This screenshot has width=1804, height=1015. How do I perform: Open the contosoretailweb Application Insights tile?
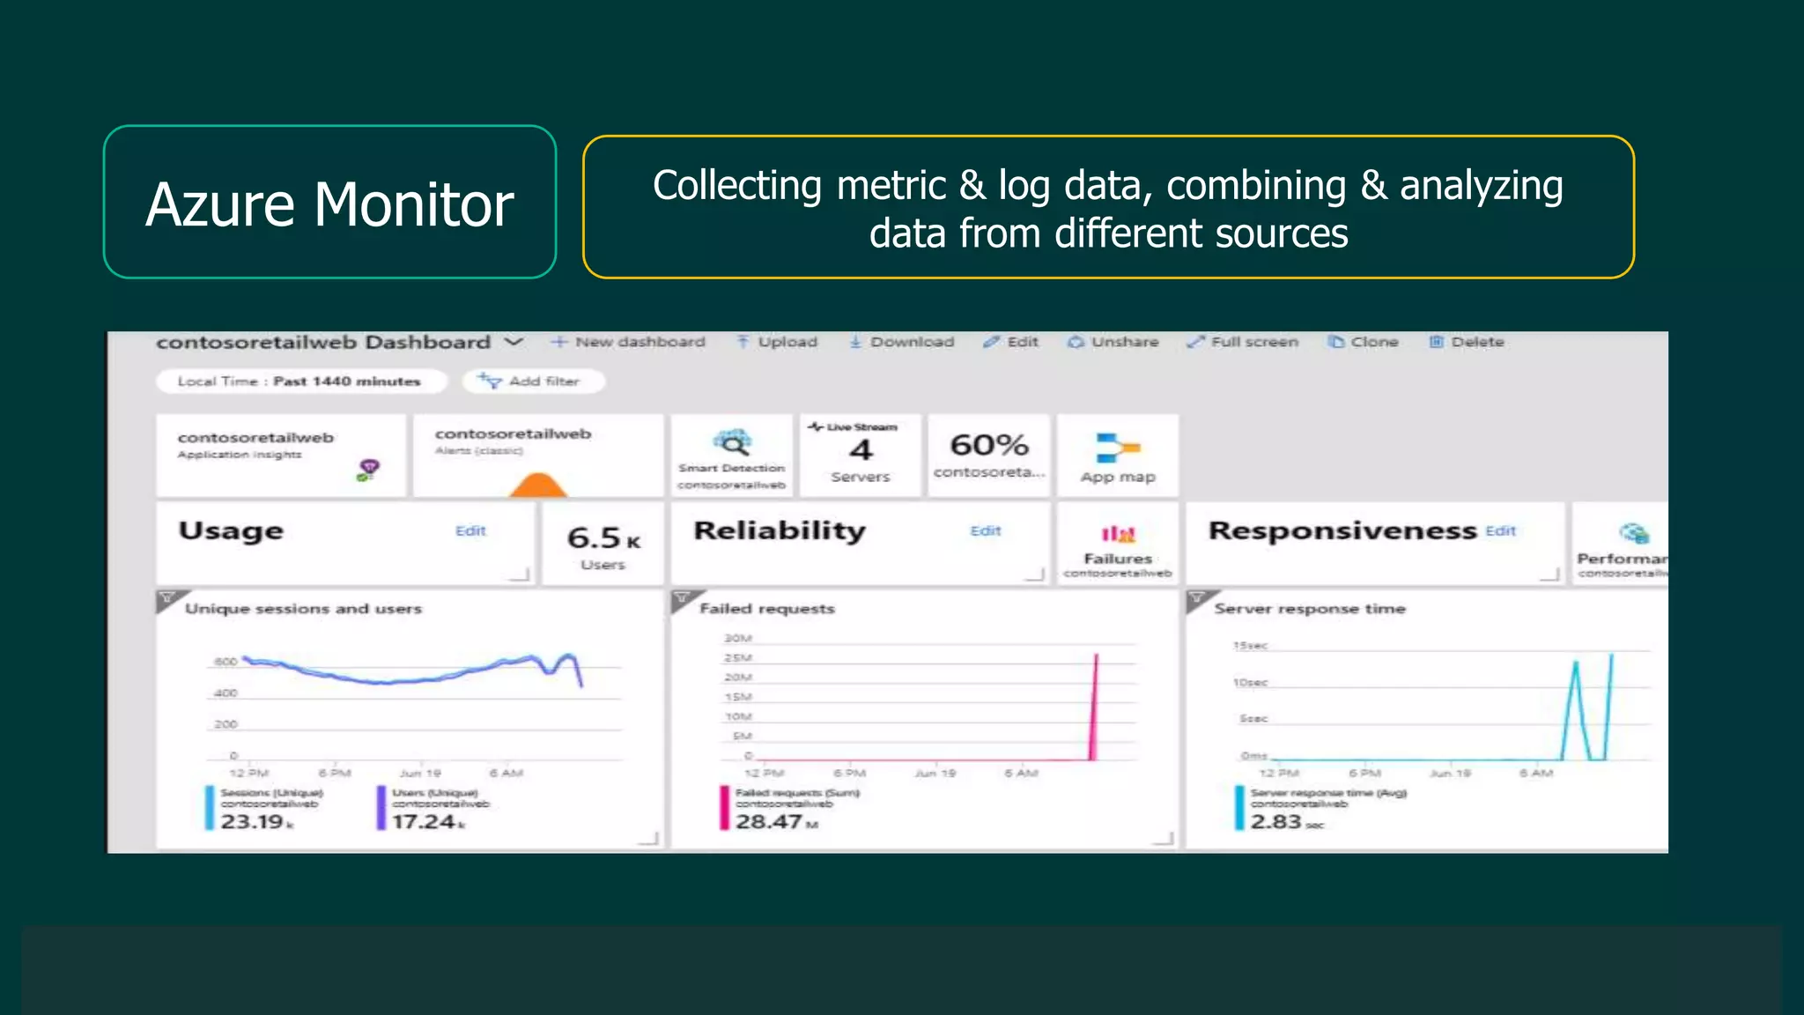point(281,456)
